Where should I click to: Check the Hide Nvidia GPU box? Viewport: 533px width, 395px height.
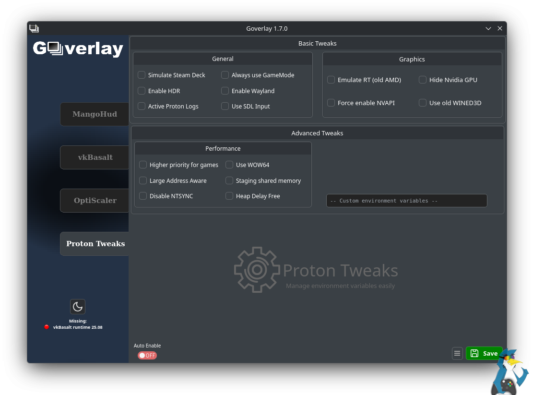coord(423,80)
